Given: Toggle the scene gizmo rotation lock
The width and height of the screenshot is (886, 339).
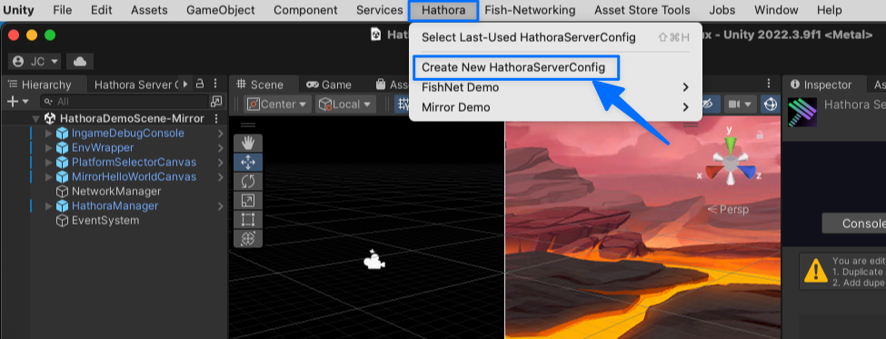Looking at the screenshot, I should click(x=760, y=135).
